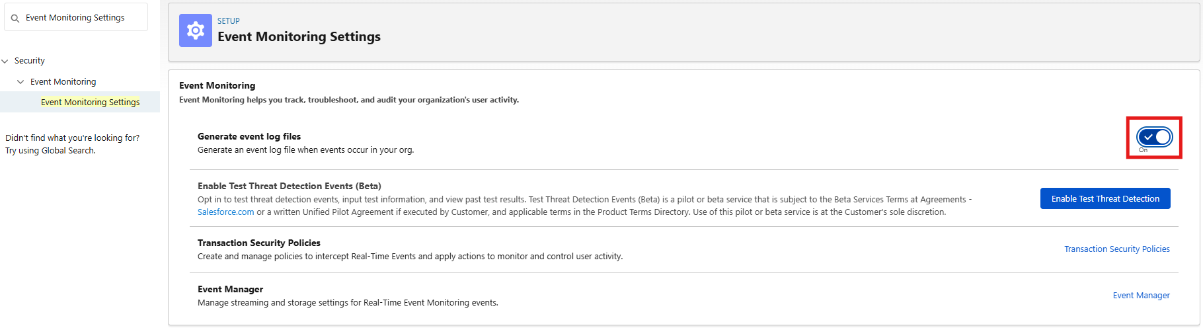Click the SETUP label above page title

(x=229, y=21)
